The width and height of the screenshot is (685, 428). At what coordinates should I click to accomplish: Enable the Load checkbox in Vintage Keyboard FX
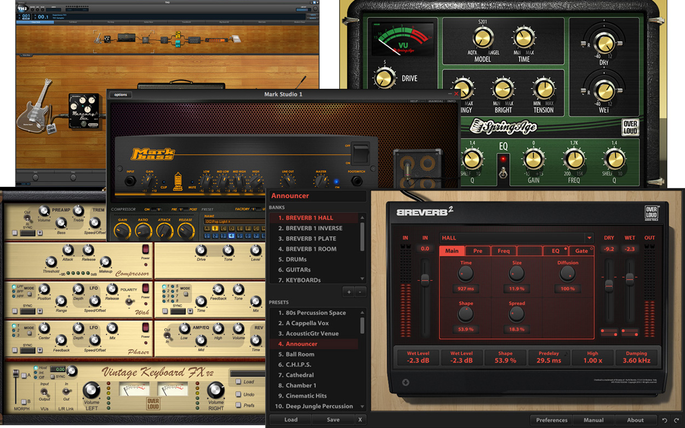click(x=238, y=382)
